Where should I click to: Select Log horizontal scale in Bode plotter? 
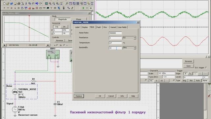coord(57,26)
